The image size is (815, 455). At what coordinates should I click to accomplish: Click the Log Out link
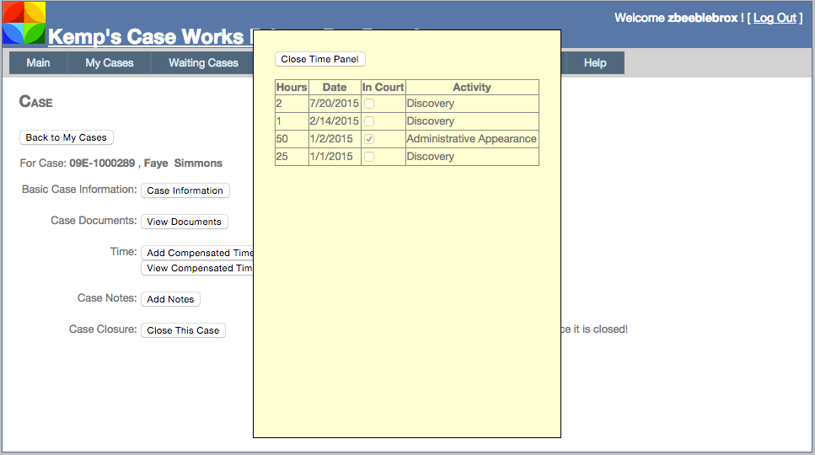(775, 18)
